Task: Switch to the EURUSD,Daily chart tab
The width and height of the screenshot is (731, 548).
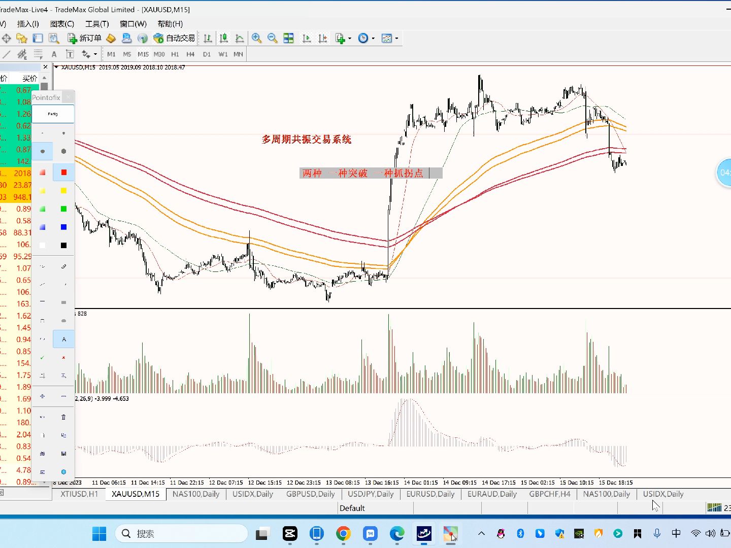Action: pyautogui.click(x=430, y=494)
